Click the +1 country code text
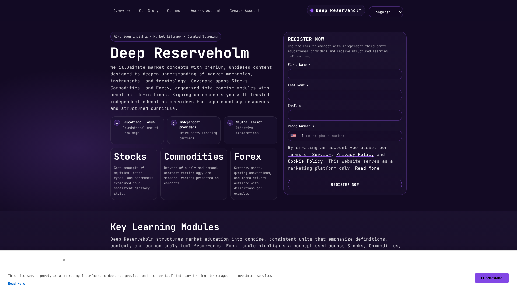The width and height of the screenshot is (517, 290). [301, 136]
